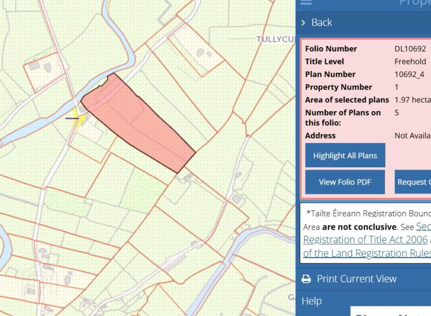The width and height of the screenshot is (431, 316).
Task: Click the "are not conclusive" bold text
Action: pyautogui.click(x=359, y=227)
